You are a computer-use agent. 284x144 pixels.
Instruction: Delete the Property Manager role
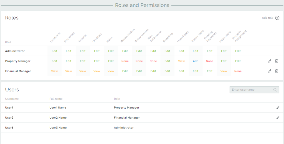(x=277, y=61)
